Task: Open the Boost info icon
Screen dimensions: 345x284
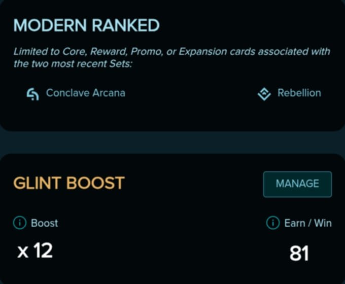Action: click(20, 223)
